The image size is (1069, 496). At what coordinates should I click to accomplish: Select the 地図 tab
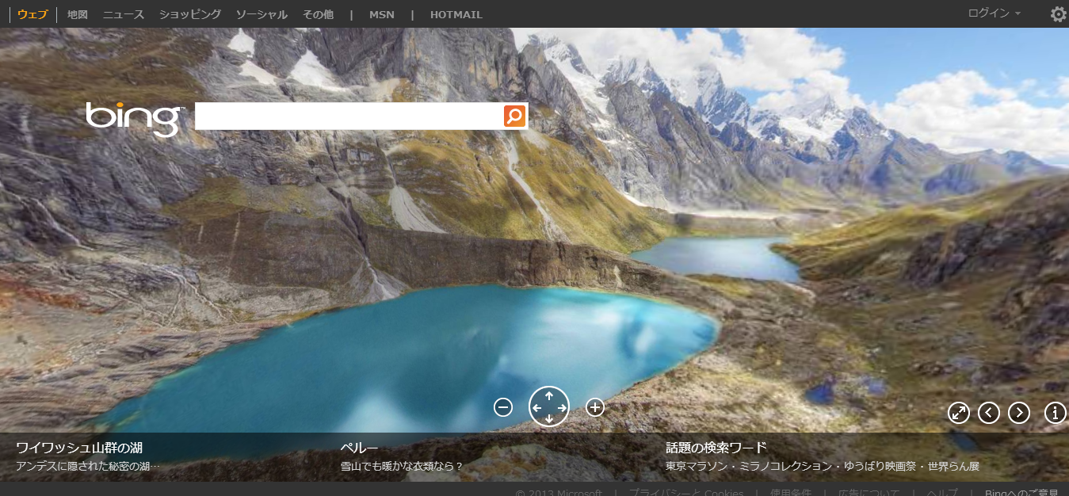[x=78, y=14]
